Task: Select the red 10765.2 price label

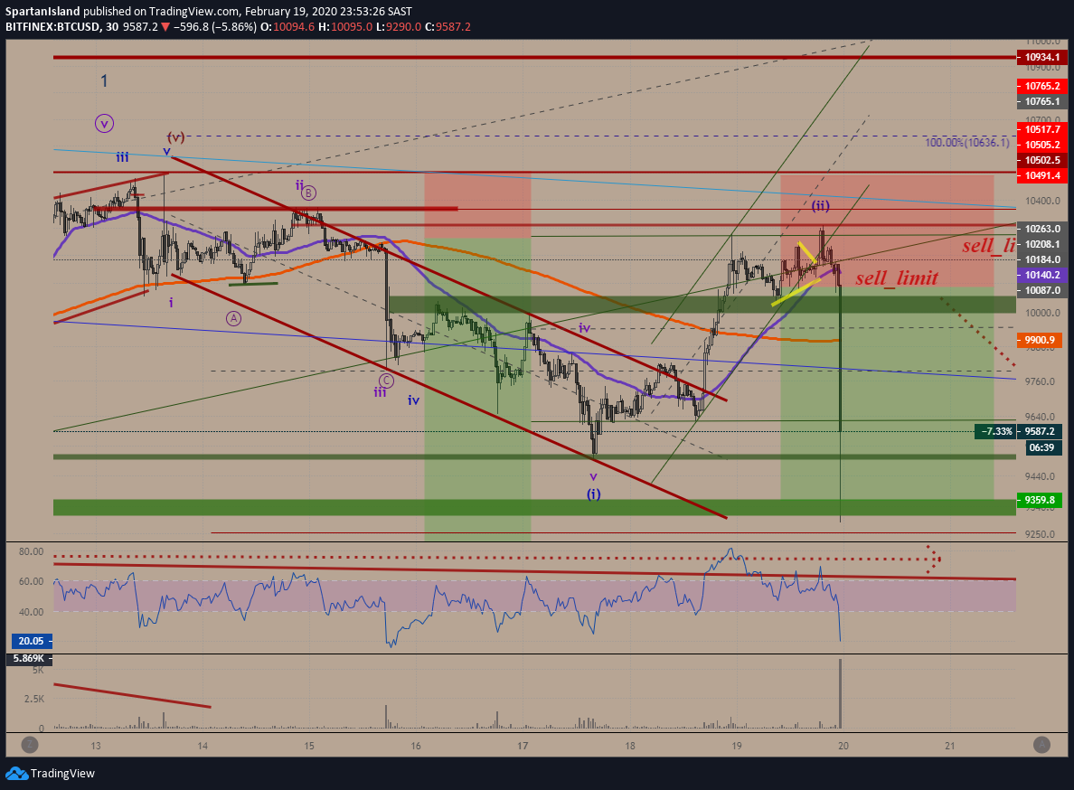Action: [1041, 86]
